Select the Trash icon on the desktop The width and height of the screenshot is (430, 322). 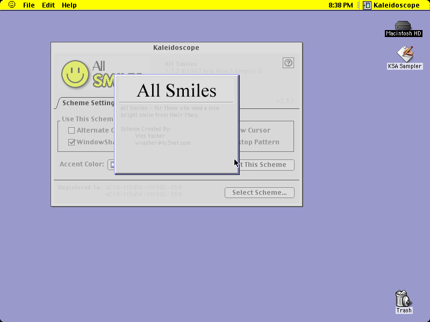[x=404, y=302]
